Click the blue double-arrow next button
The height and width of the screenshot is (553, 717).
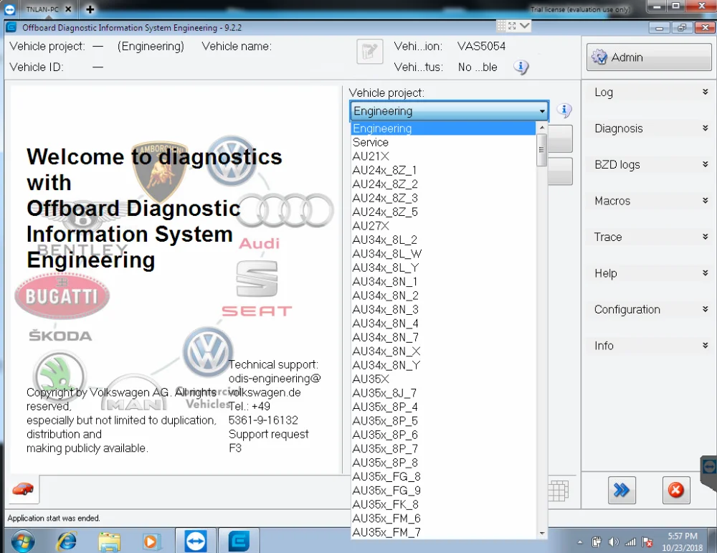(622, 490)
